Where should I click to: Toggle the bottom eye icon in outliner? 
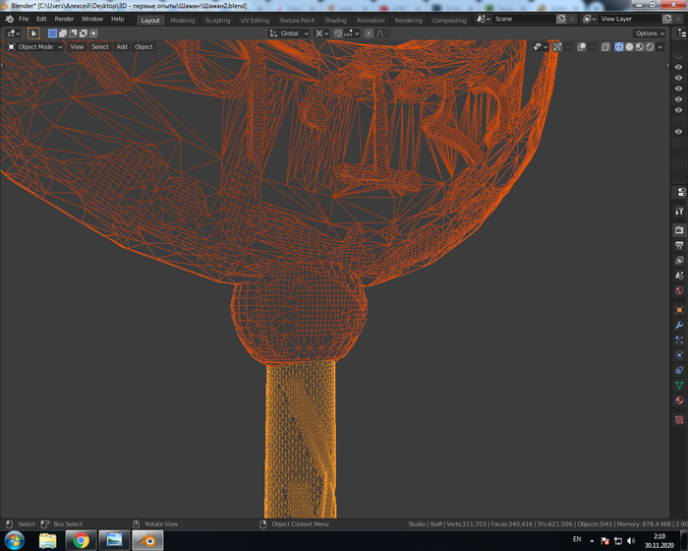click(x=678, y=131)
